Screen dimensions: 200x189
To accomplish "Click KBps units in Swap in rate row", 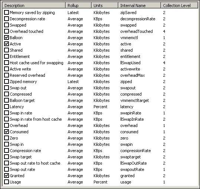I will coord(98,113).
